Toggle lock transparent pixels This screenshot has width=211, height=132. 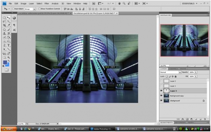[167, 77]
